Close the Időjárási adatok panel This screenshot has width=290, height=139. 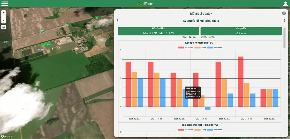pos(284,13)
